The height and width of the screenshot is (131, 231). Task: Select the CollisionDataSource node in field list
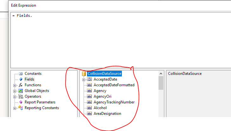tap(104, 74)
